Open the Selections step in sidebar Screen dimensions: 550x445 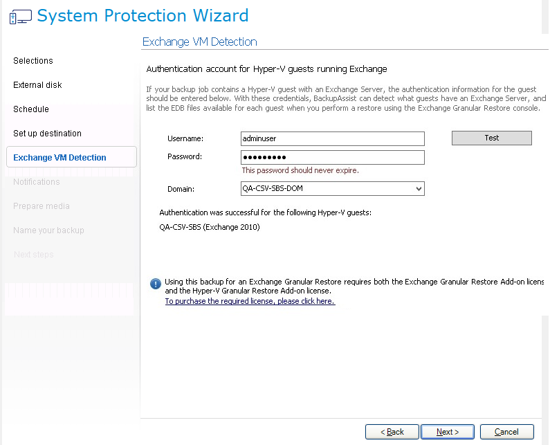click(33, 61)
